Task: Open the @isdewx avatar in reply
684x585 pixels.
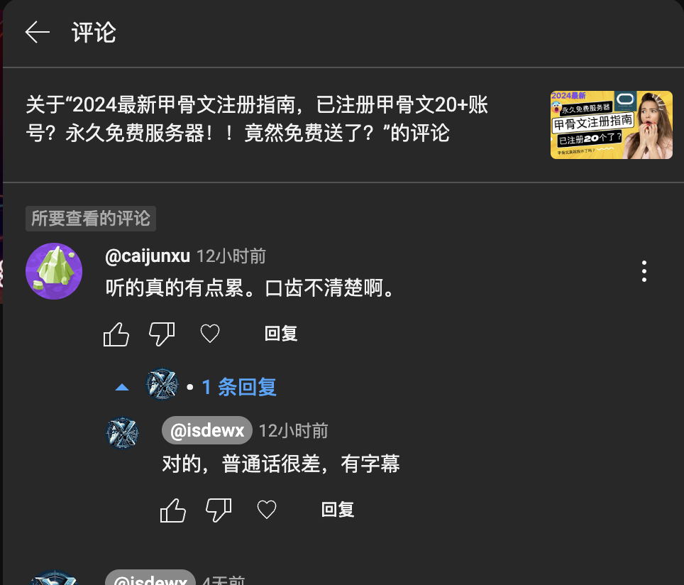Action: (x=122, y=433)
